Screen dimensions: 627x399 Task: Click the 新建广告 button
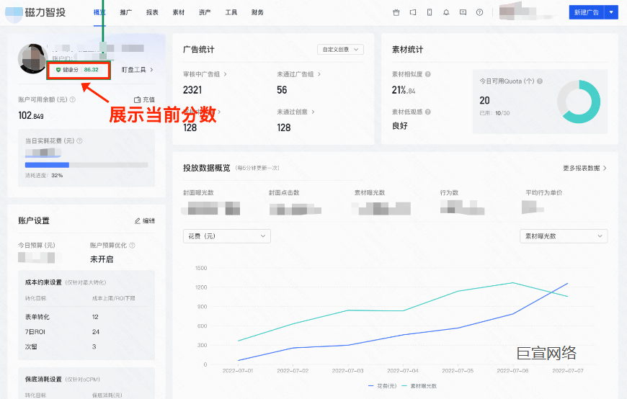point(587,12)
